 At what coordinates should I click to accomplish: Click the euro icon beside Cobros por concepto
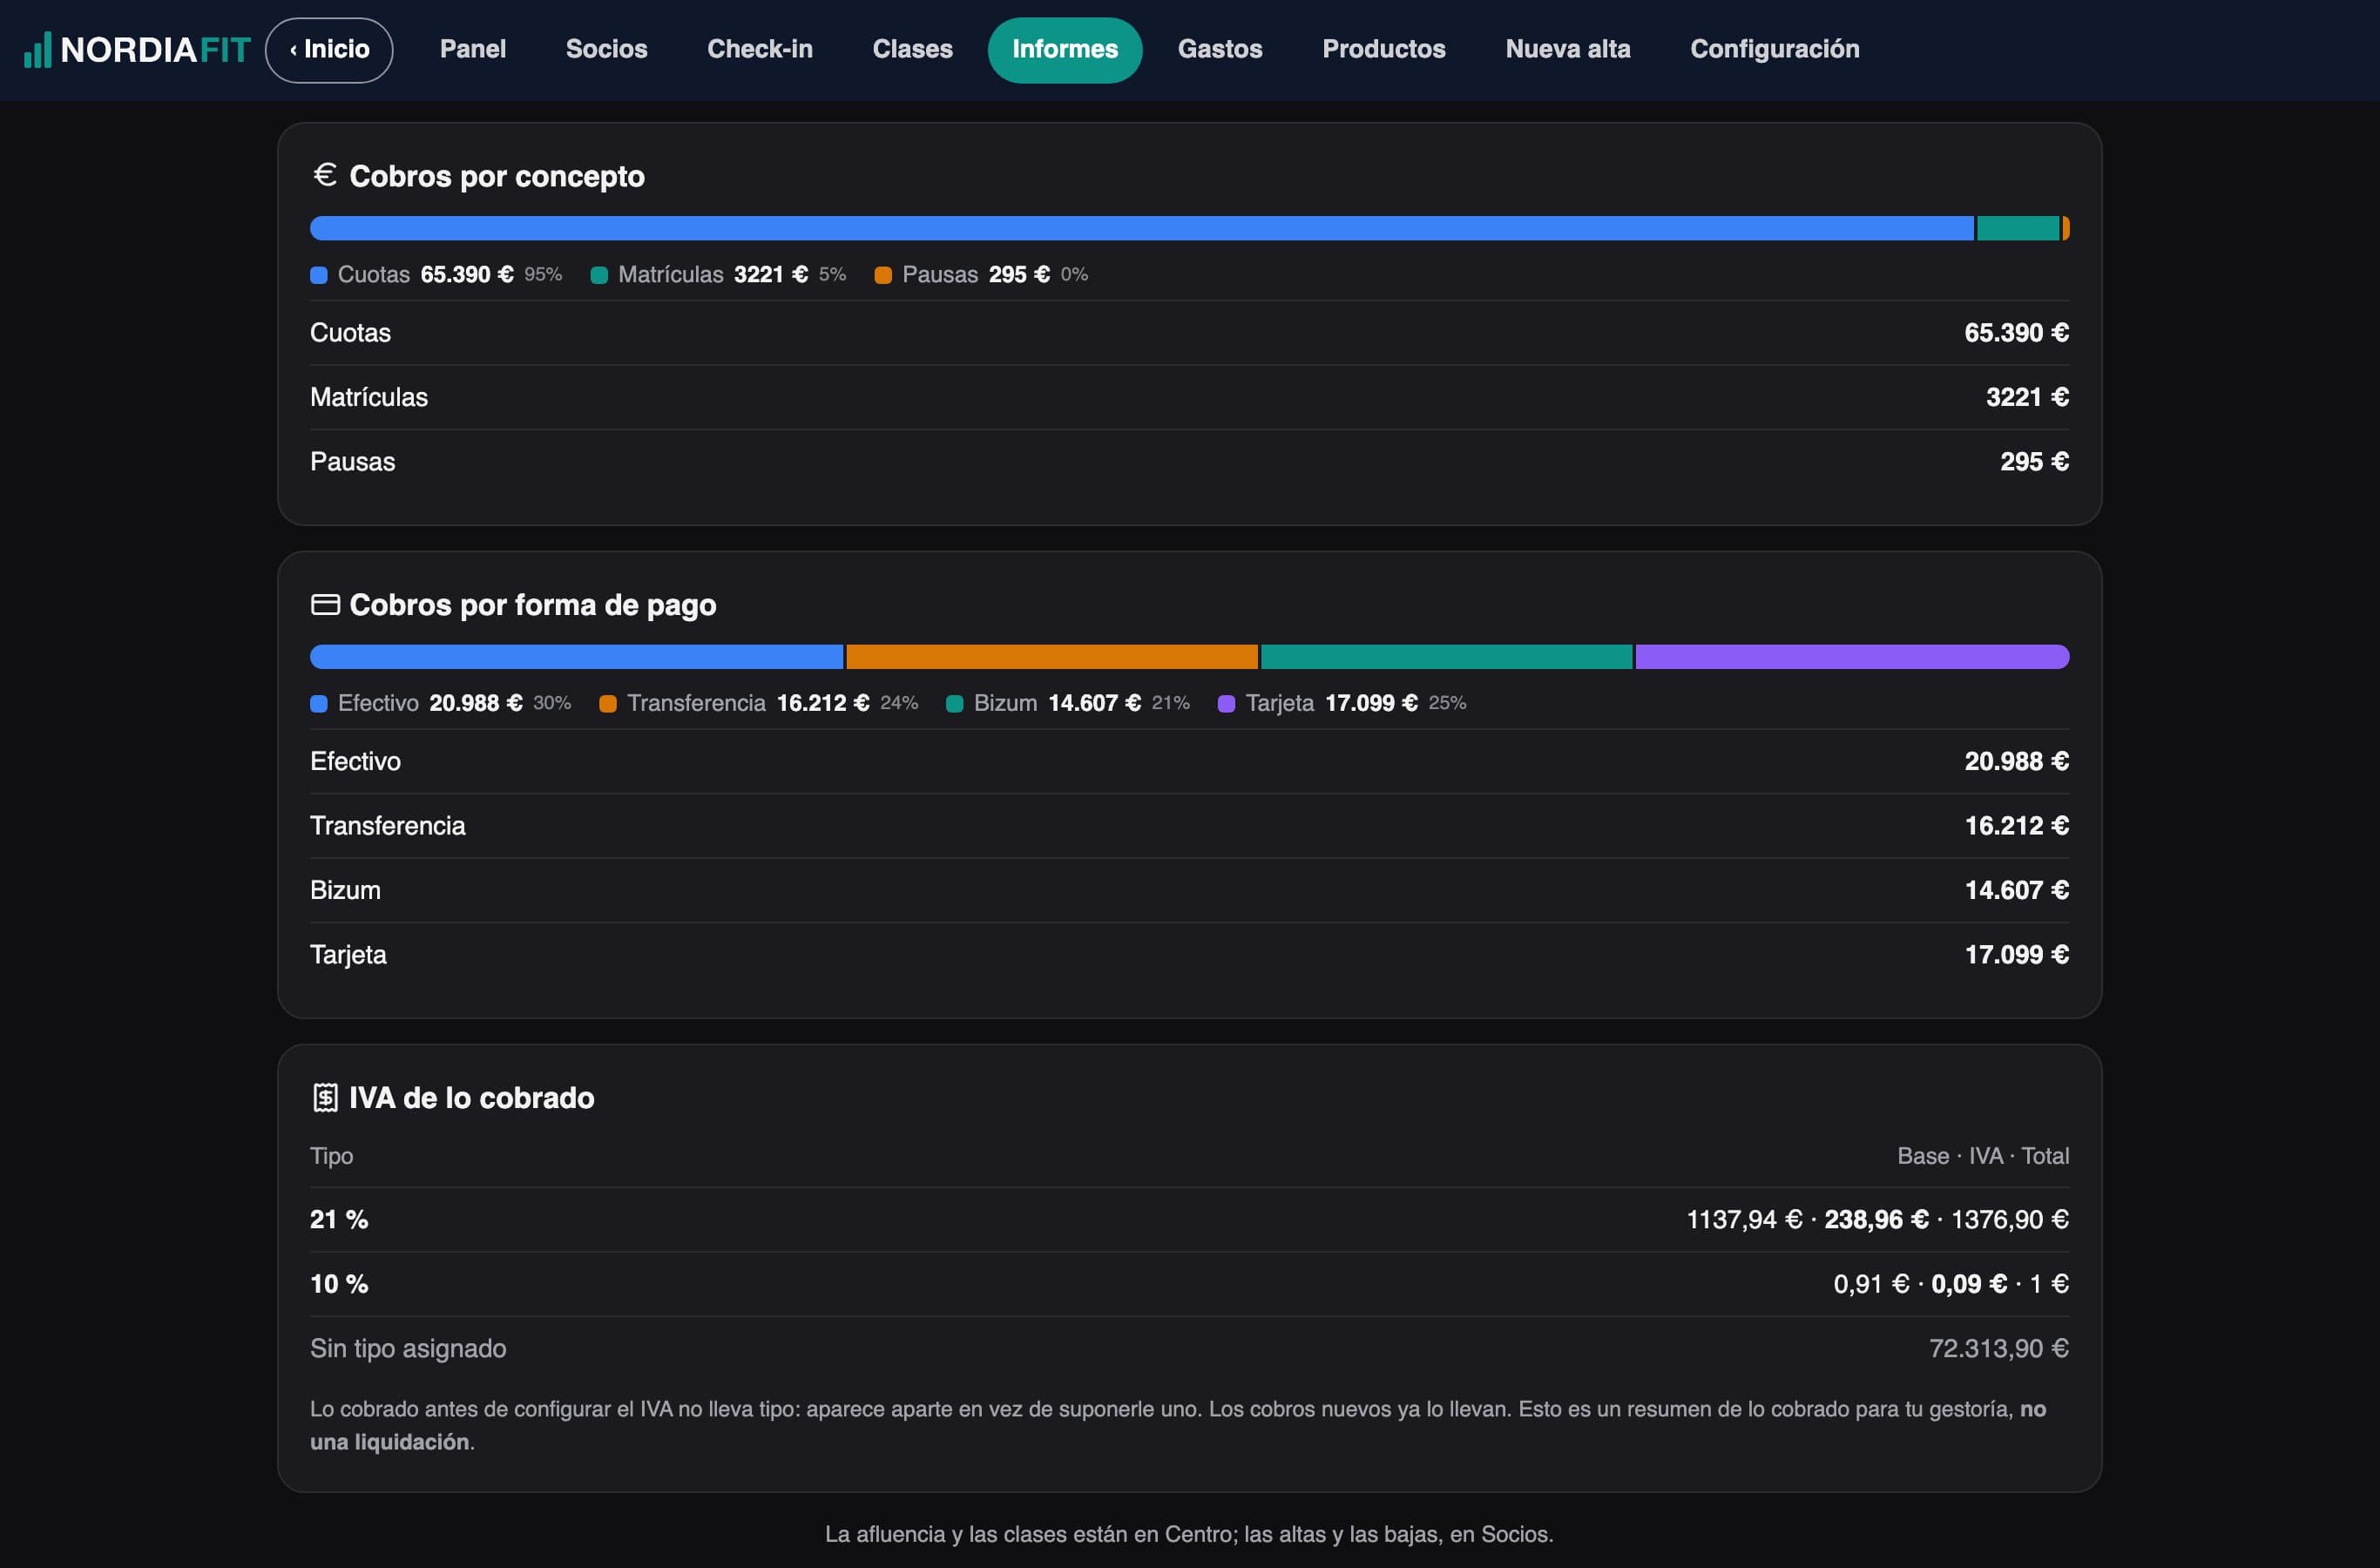[x=325, y=175]
